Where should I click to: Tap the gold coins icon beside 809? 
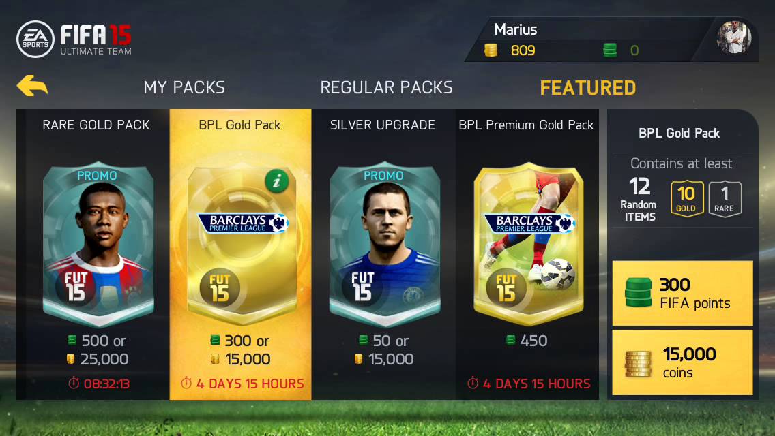[491, 50]
